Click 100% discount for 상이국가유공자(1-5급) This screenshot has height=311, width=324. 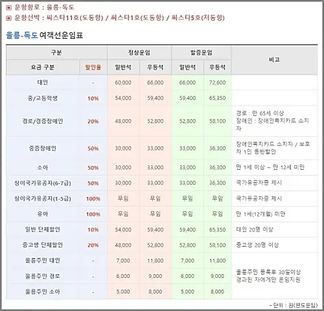[93, 199]
